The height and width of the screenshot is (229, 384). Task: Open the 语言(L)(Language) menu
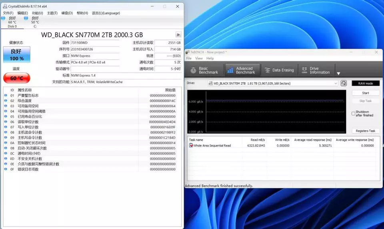pos(106,13)
